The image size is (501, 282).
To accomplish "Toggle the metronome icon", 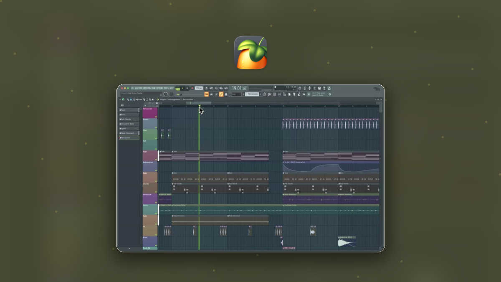I will tap(206, 88).
